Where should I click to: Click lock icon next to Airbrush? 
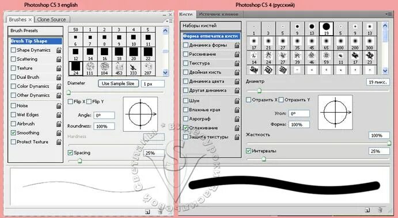(59, 124)
